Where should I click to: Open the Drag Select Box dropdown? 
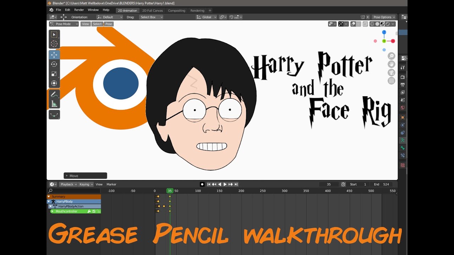point(150,17)
